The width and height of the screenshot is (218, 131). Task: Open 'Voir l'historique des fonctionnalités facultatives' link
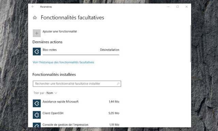[63, 62]
